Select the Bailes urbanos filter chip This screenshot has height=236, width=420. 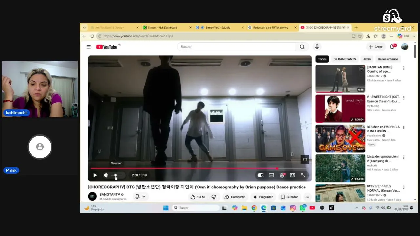[388, 59]
